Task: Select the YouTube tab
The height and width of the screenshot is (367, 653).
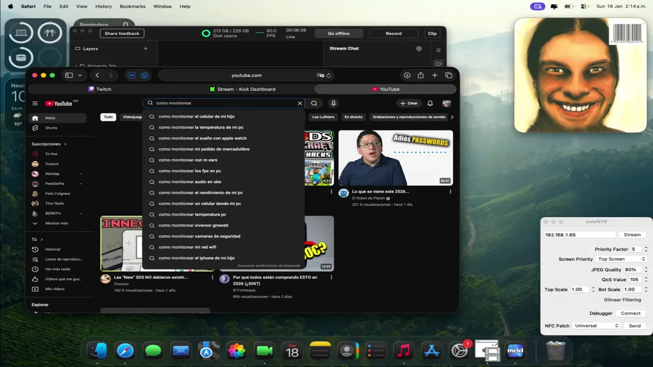Action: (x=386, y=89)
